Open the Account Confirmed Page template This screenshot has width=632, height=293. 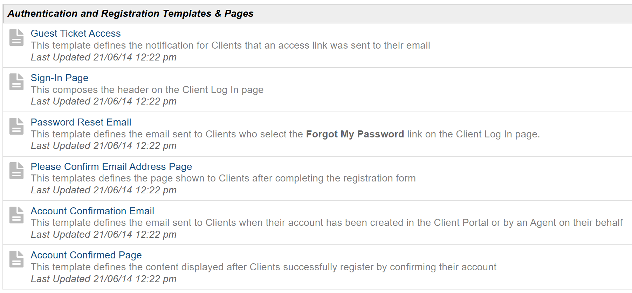tap(86, 255)
